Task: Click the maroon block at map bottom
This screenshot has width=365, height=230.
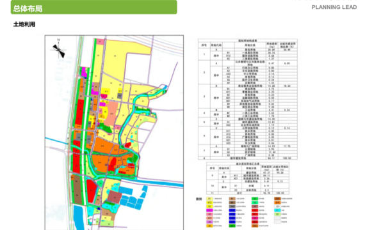Action: click(114, 197)
